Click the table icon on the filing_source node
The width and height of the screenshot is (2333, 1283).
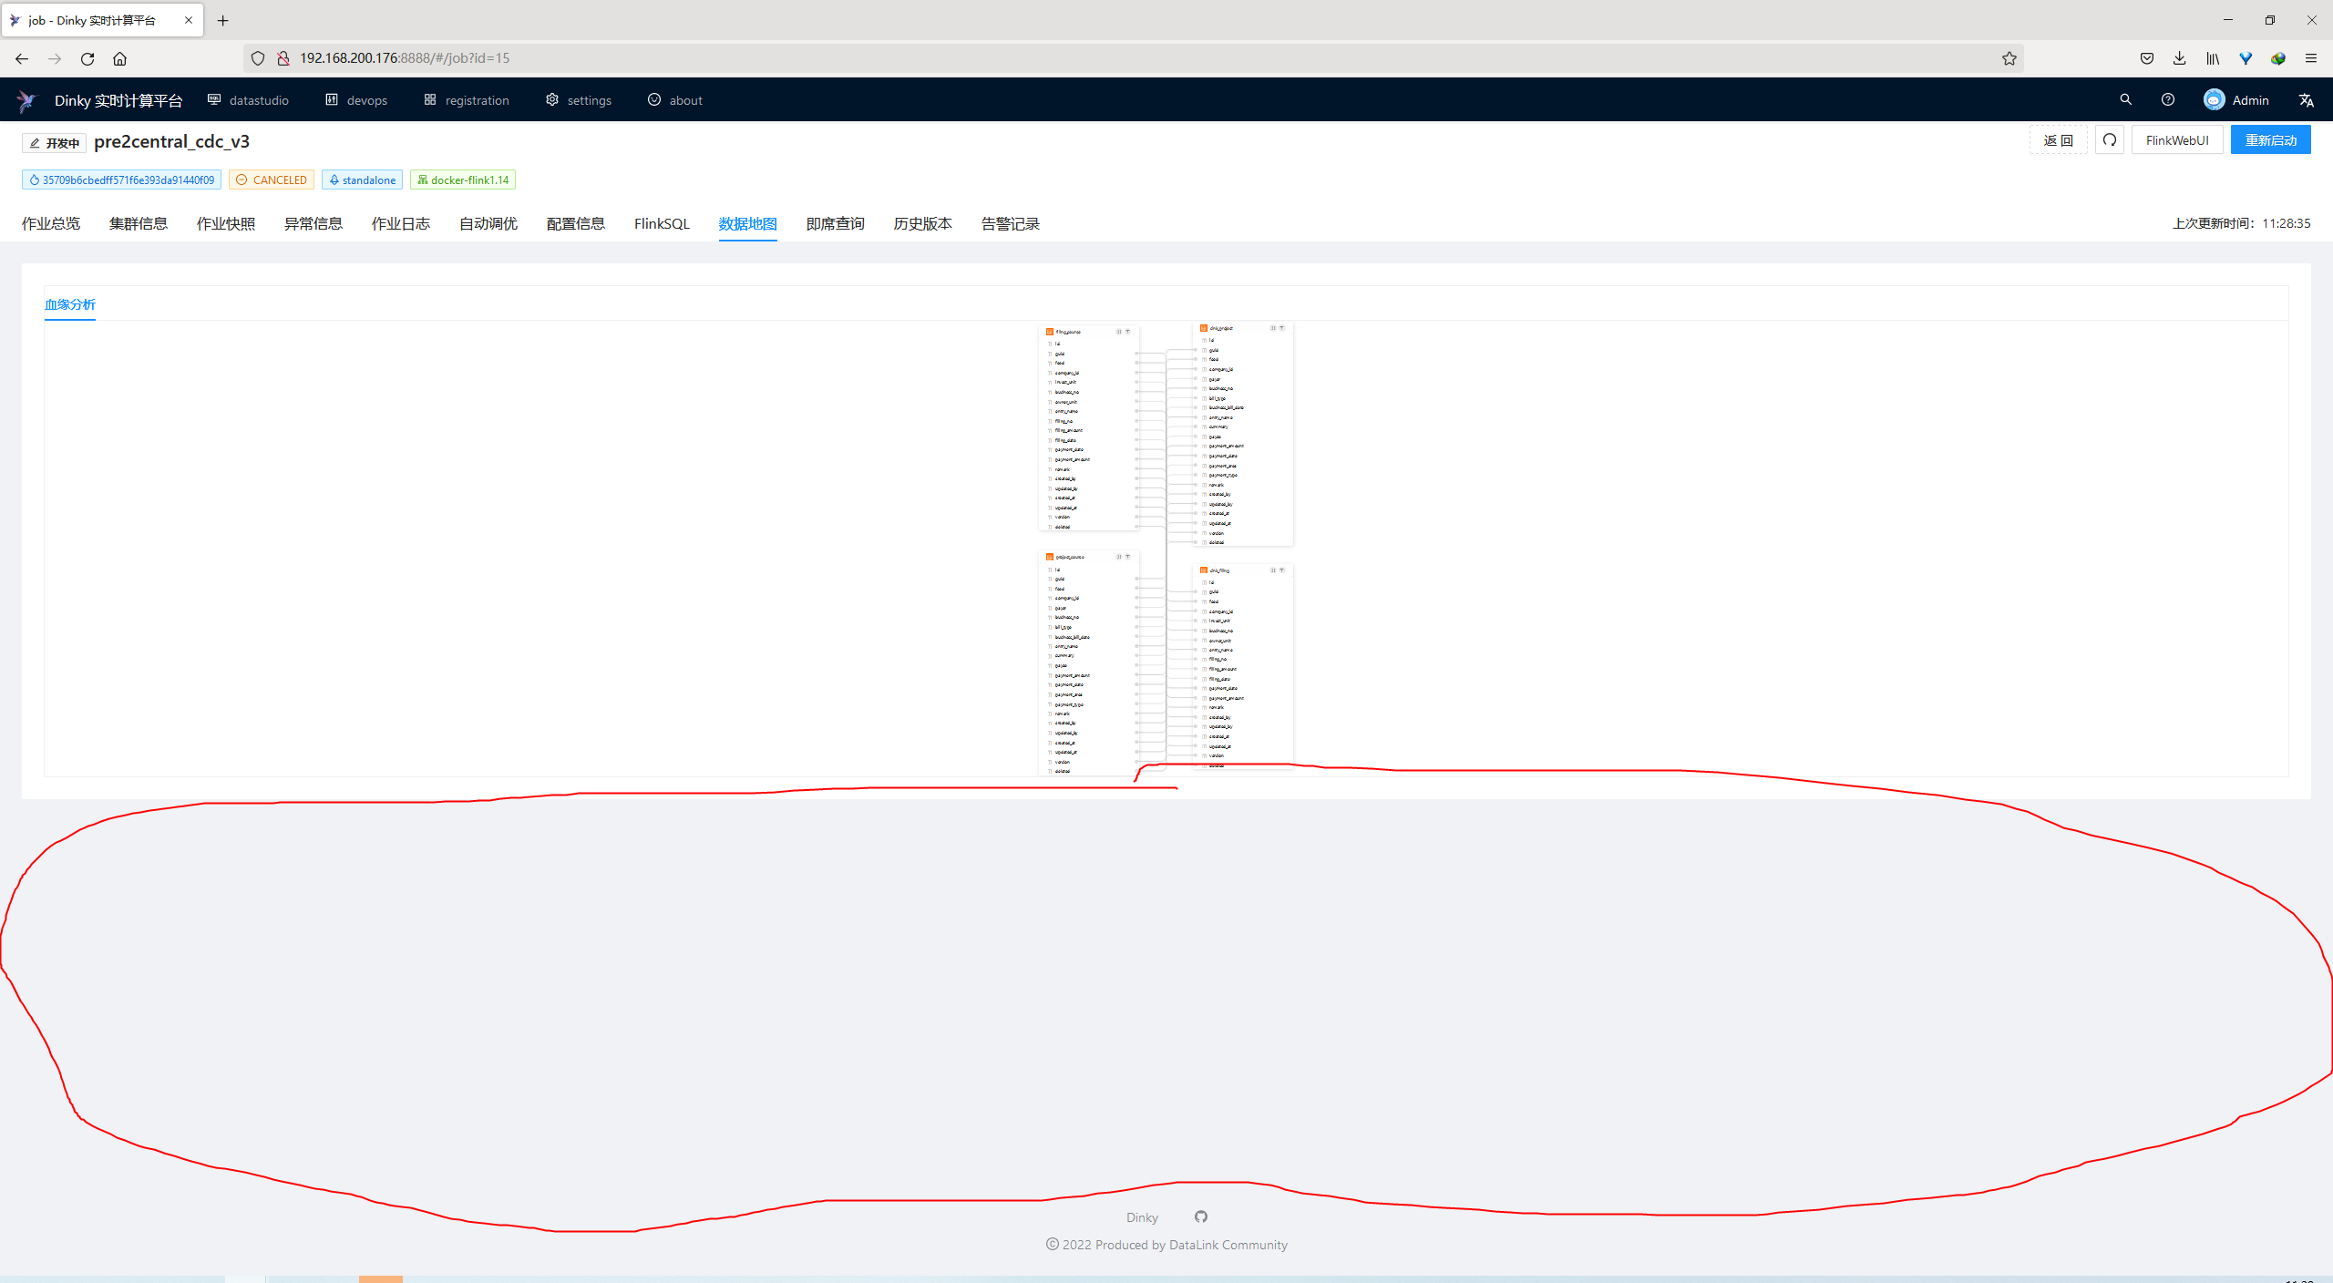1050,332
